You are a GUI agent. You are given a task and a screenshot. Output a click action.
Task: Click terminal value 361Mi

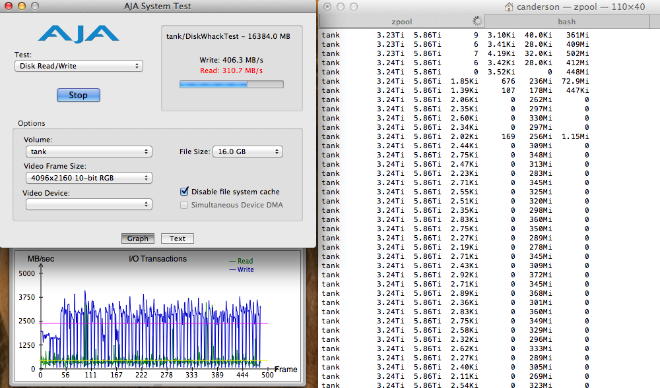pos(577,35)
